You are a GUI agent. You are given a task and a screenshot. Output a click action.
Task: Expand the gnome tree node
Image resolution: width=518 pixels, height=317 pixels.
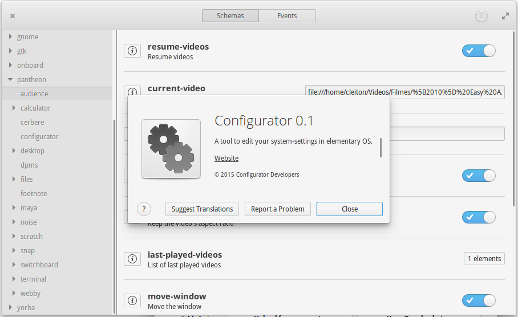(10, 36)
